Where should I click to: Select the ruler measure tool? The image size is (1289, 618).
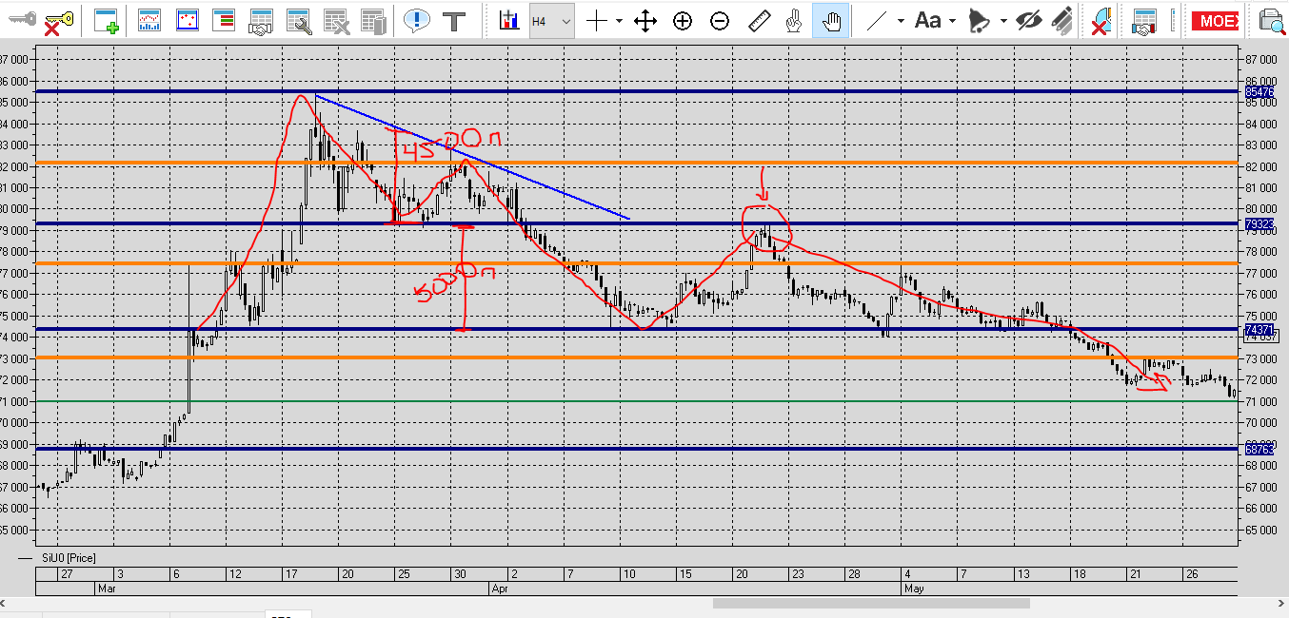[758, 20]
